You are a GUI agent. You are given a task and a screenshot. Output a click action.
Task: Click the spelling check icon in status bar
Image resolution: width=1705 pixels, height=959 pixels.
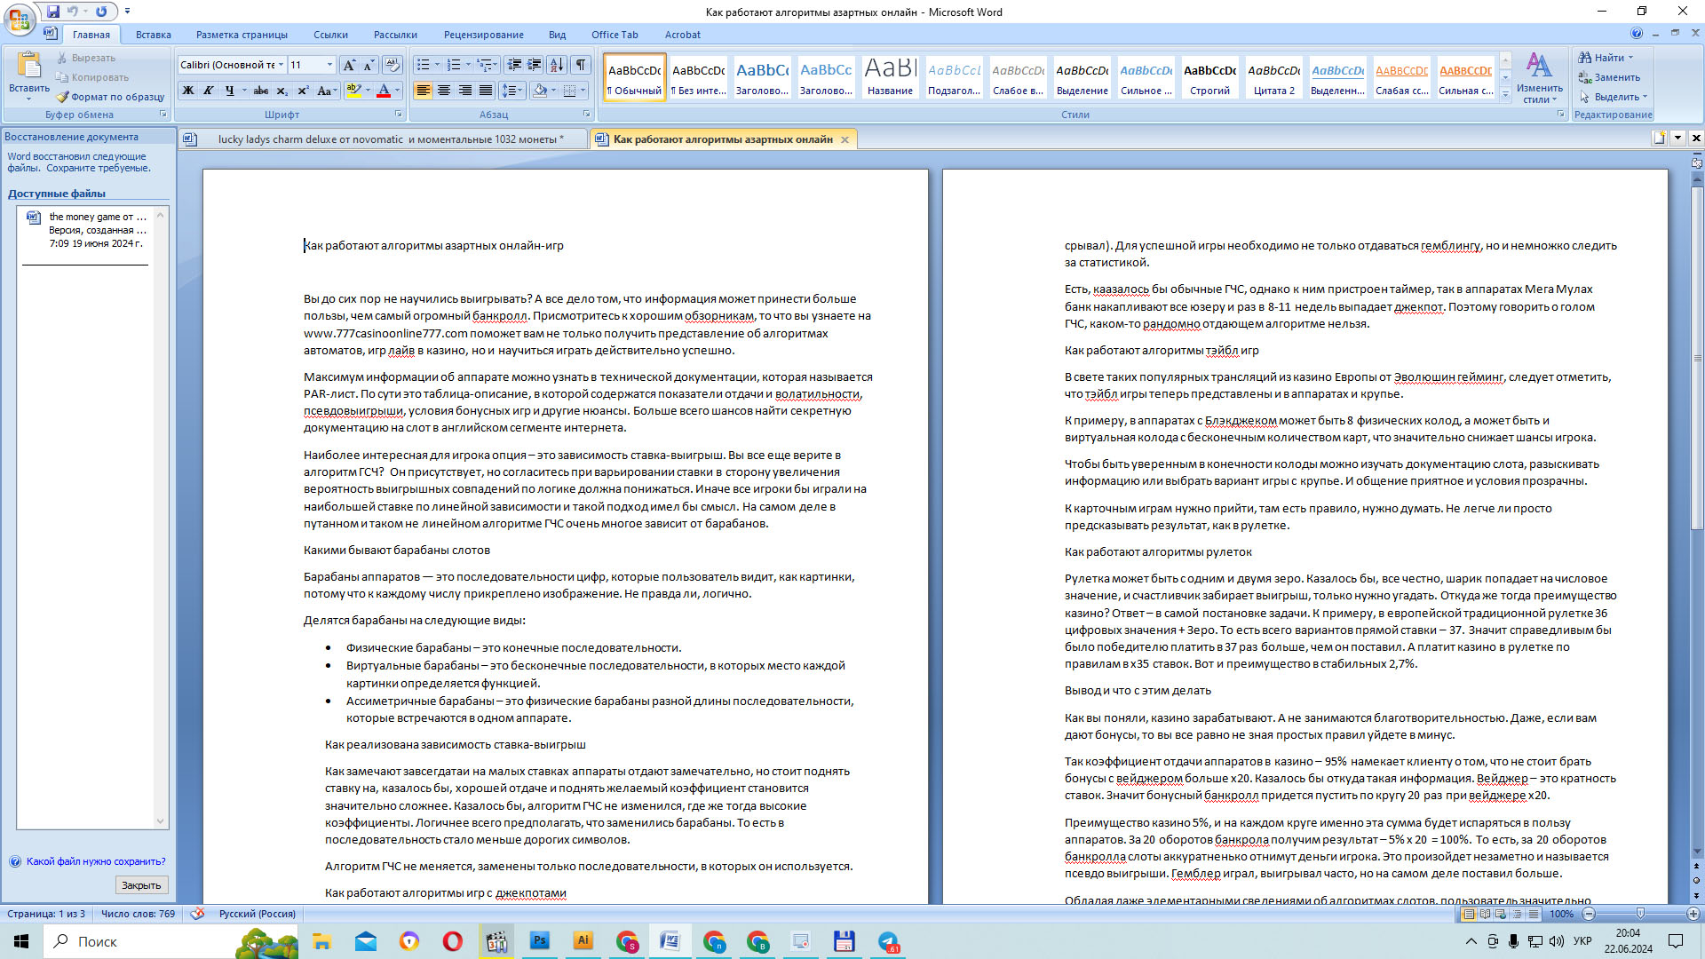[197, 914]
